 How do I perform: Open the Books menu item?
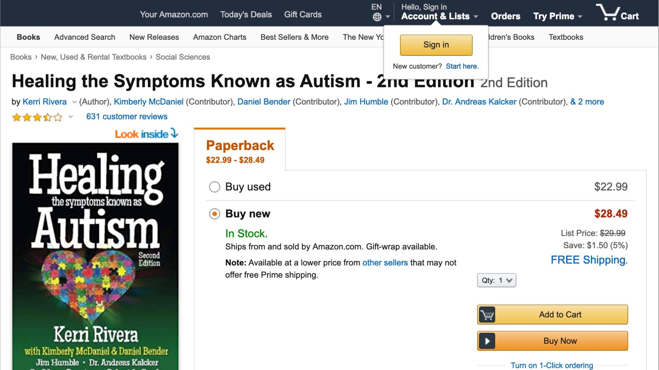coord(28,37)
